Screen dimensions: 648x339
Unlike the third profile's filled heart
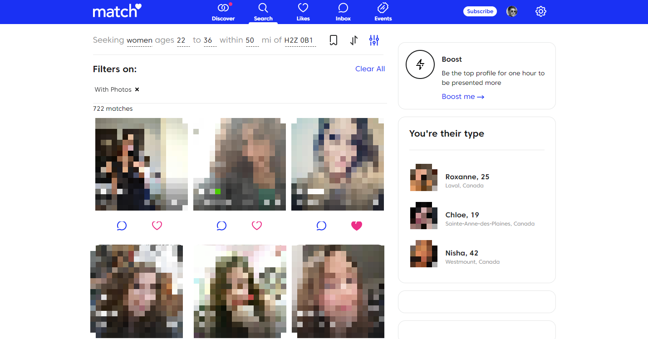[357, 226]
